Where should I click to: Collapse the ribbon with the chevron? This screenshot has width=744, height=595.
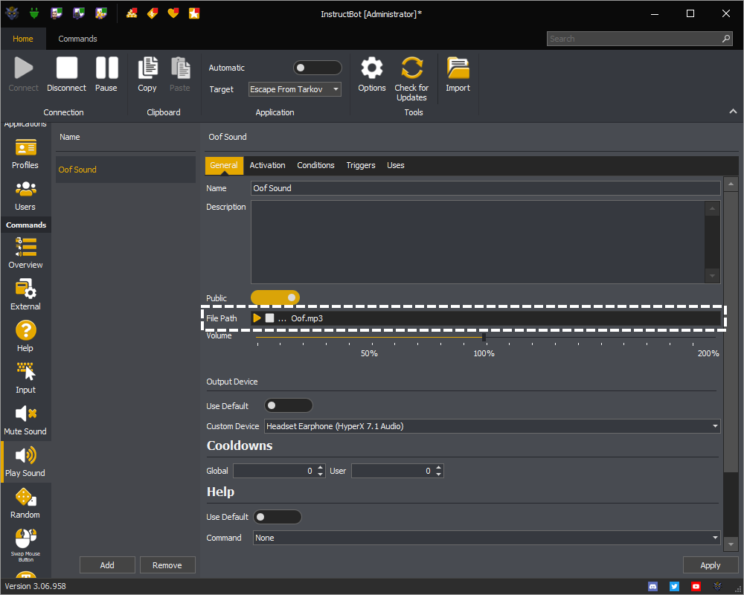733,111
